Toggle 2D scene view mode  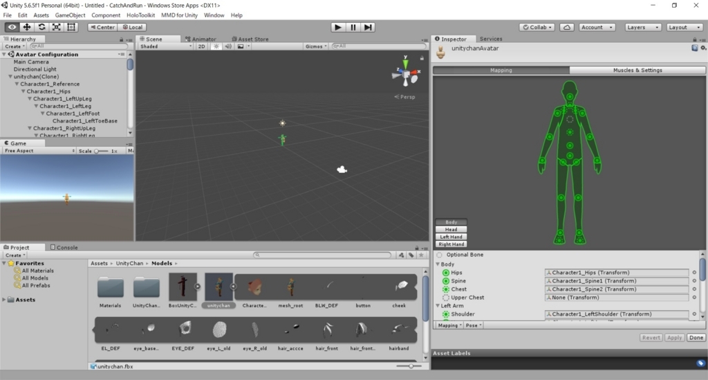coord(201,46)
